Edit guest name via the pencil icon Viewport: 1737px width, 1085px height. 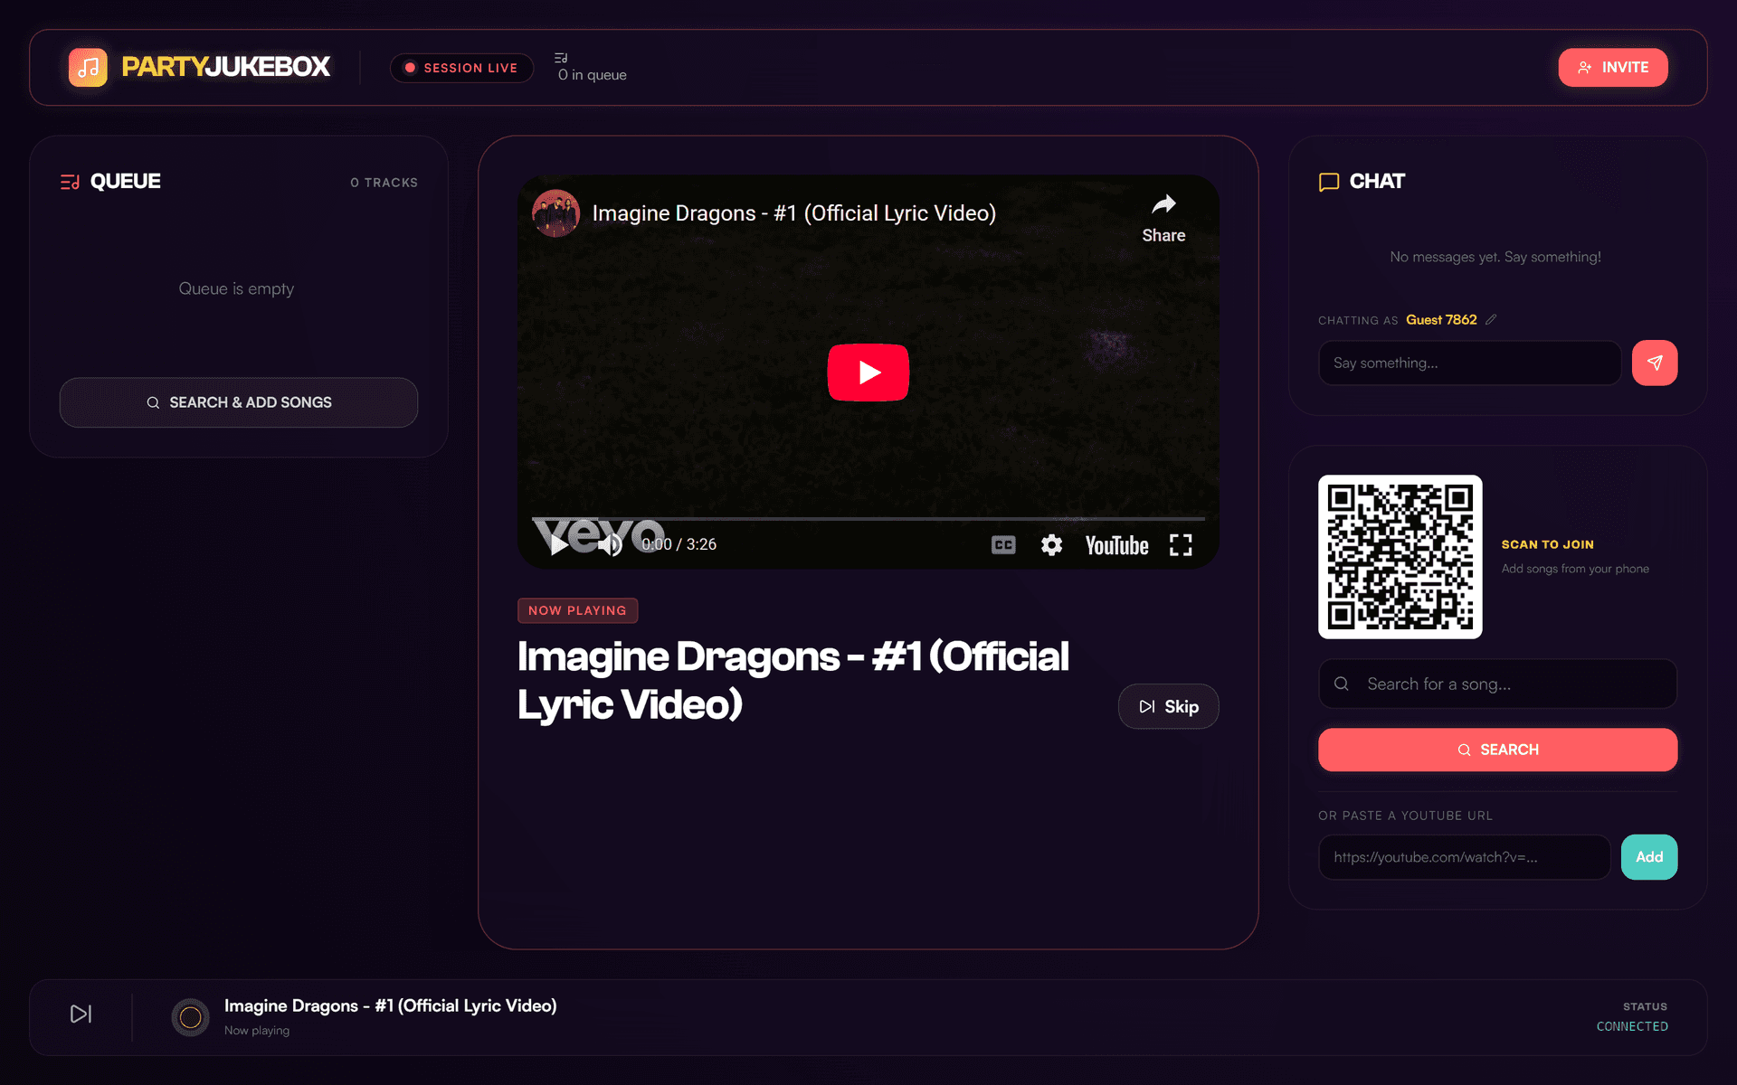1492,319
